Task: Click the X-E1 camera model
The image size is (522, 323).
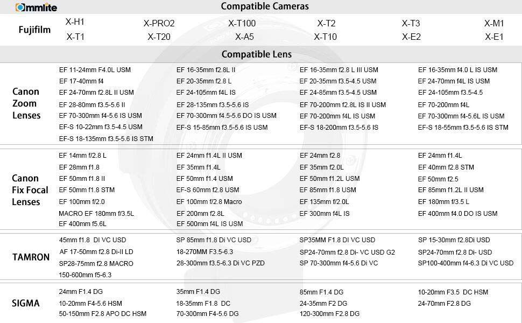Action: click(494, 37)
